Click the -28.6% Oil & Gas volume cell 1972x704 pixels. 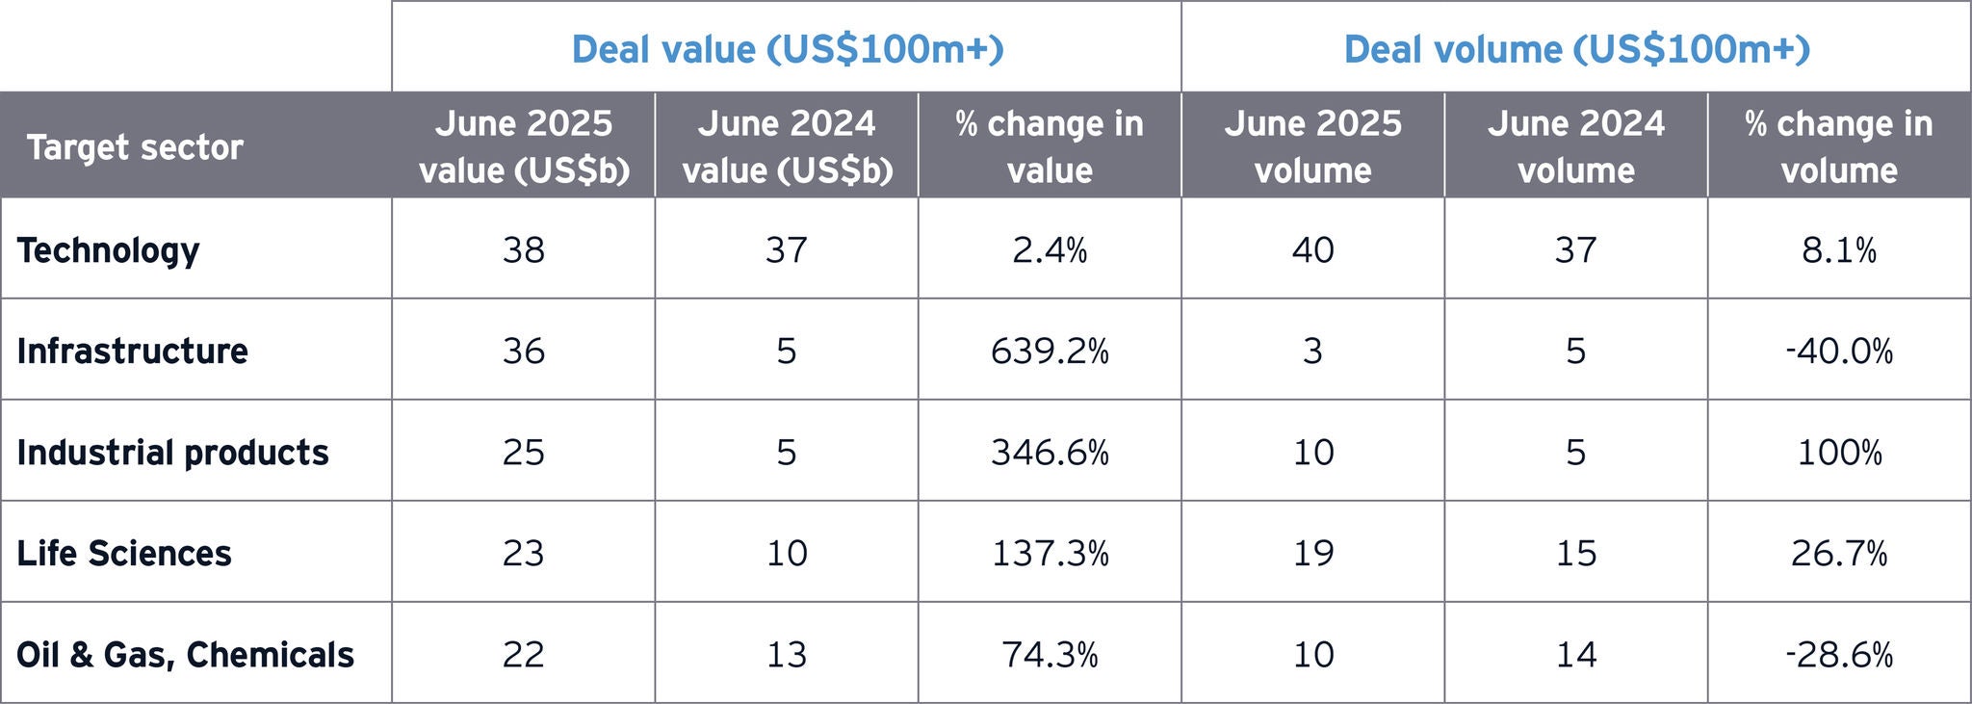[1838, 655]
